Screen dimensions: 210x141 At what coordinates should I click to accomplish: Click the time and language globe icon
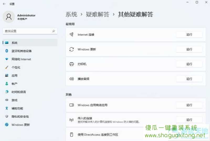tap(7, 92)
